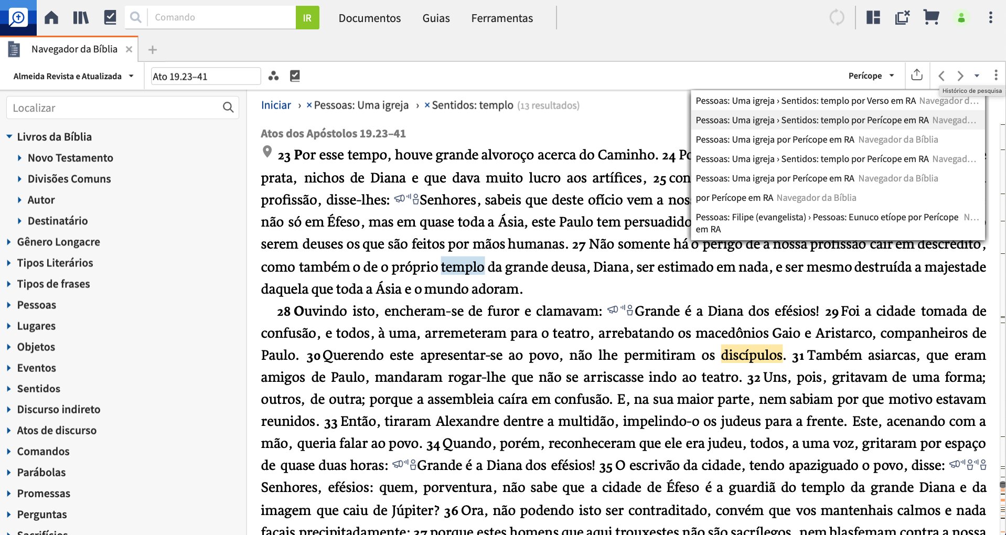The height and width of the screenshot is (535, 1006).
Task: Open the Ferramentas menu
Action: pyautogui.click(x=502, y=18)
